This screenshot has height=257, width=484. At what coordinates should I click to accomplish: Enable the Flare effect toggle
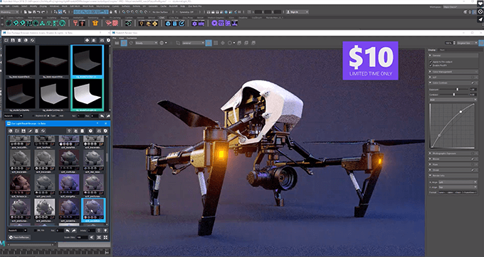tap(473, 164)
